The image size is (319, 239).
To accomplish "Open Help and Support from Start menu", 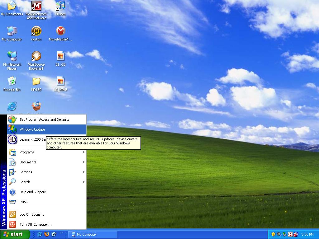I will [32, 192].
